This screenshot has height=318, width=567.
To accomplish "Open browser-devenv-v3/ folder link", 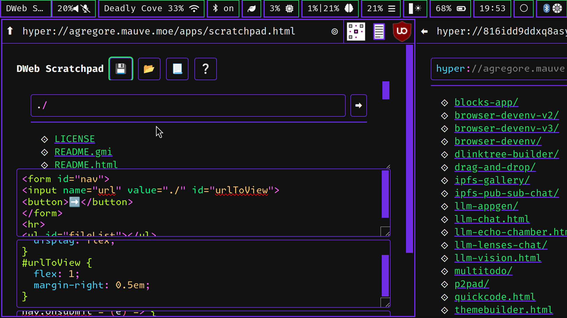I will tap(506, 128).
